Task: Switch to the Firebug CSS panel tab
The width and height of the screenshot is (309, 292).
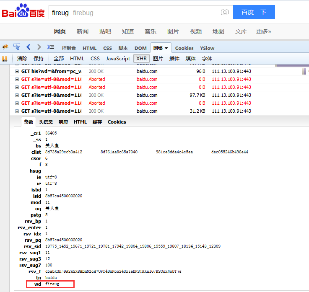Action: pyautogui.click(x=107, y=48)
